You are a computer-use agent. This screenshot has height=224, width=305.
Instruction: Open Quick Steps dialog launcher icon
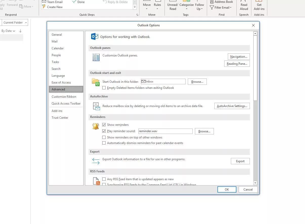(x=137, y=15)
